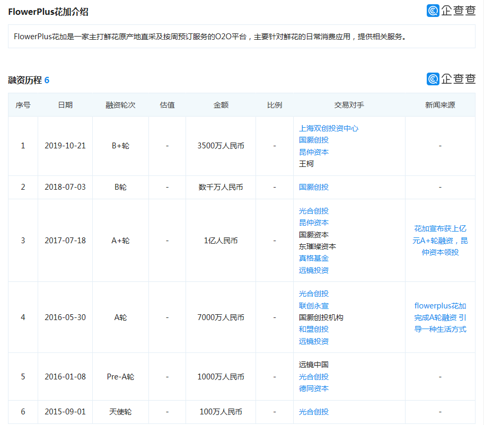Select the text 远镜中国

click(314, 365)
